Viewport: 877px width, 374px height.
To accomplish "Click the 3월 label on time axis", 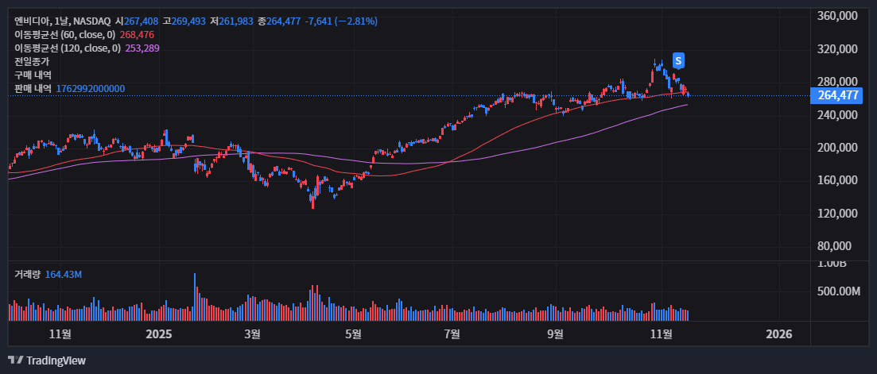I will 252,334.
